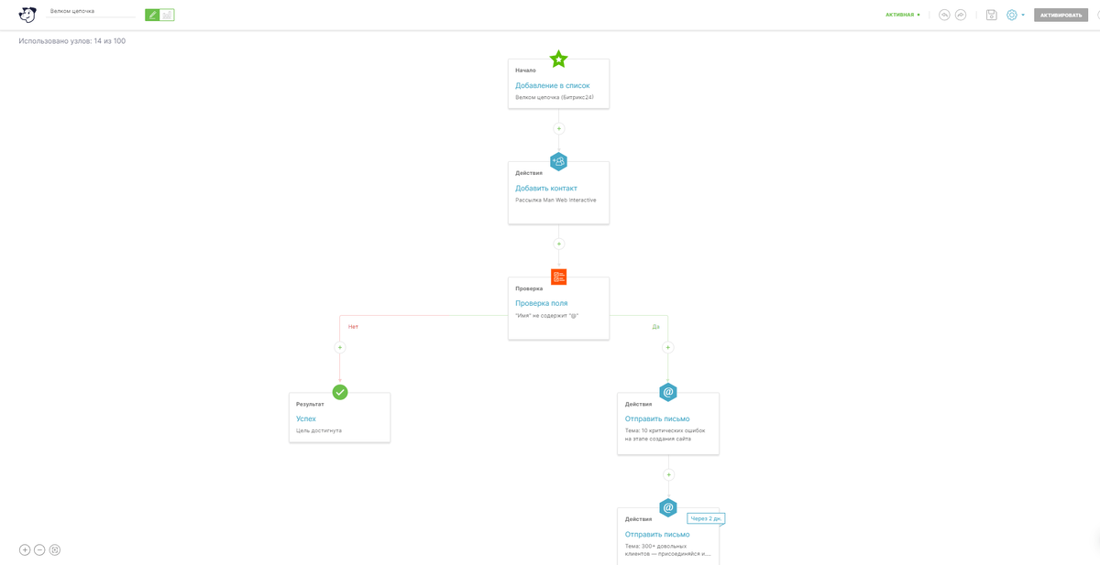This screenshot has height=565, width=1100.
Task: Click the "Результат" block header
Action: pyautogui.click(x=310, y=404)
